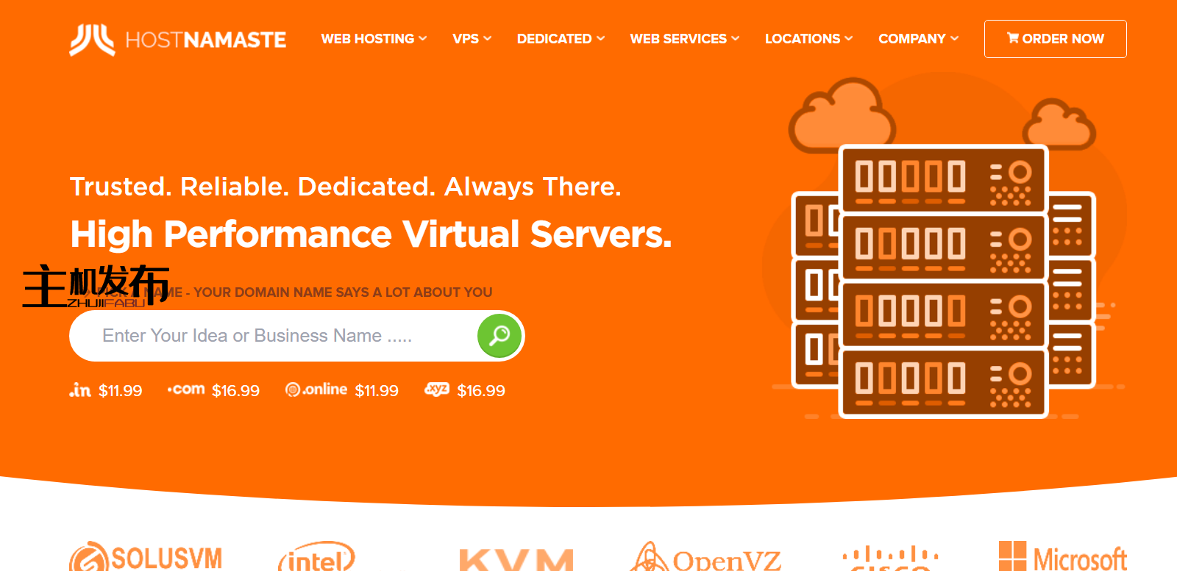Open the Microsoft partner logo

pos(1062,558)
